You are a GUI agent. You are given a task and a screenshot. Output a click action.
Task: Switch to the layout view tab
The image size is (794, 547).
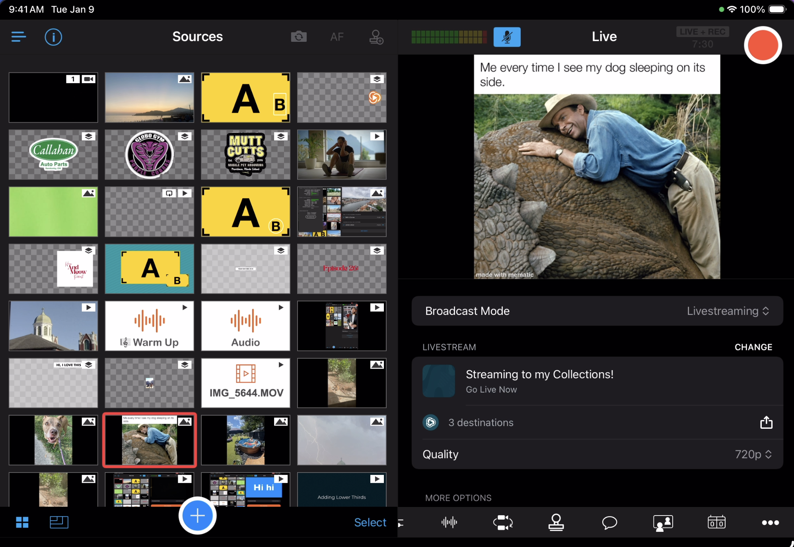59,522
